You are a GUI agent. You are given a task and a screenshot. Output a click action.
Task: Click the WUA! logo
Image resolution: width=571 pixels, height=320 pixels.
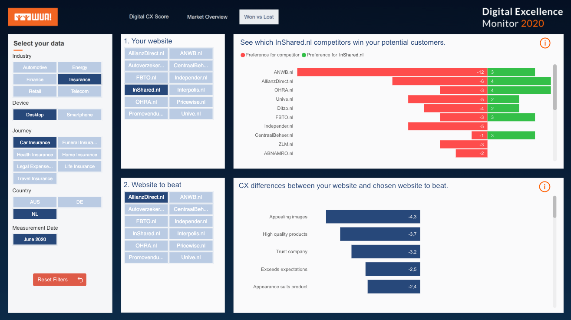click(33, 17)
